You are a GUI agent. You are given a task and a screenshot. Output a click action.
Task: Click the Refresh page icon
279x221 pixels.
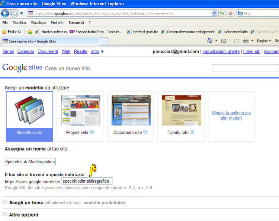coord(222,13)
